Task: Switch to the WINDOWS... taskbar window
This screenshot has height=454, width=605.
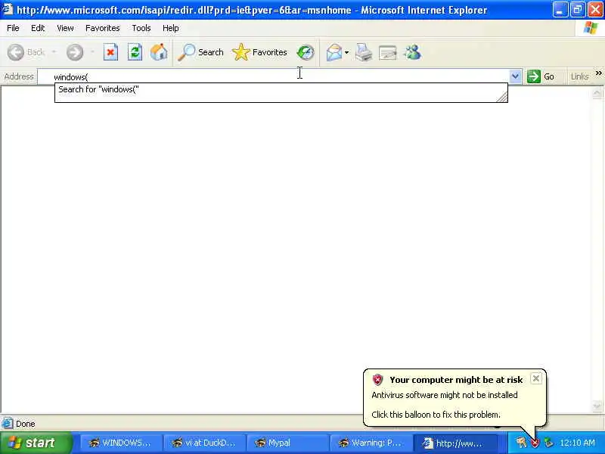Action: 120,443
